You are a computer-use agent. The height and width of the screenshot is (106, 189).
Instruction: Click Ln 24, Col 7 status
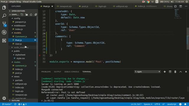point(136,104)
